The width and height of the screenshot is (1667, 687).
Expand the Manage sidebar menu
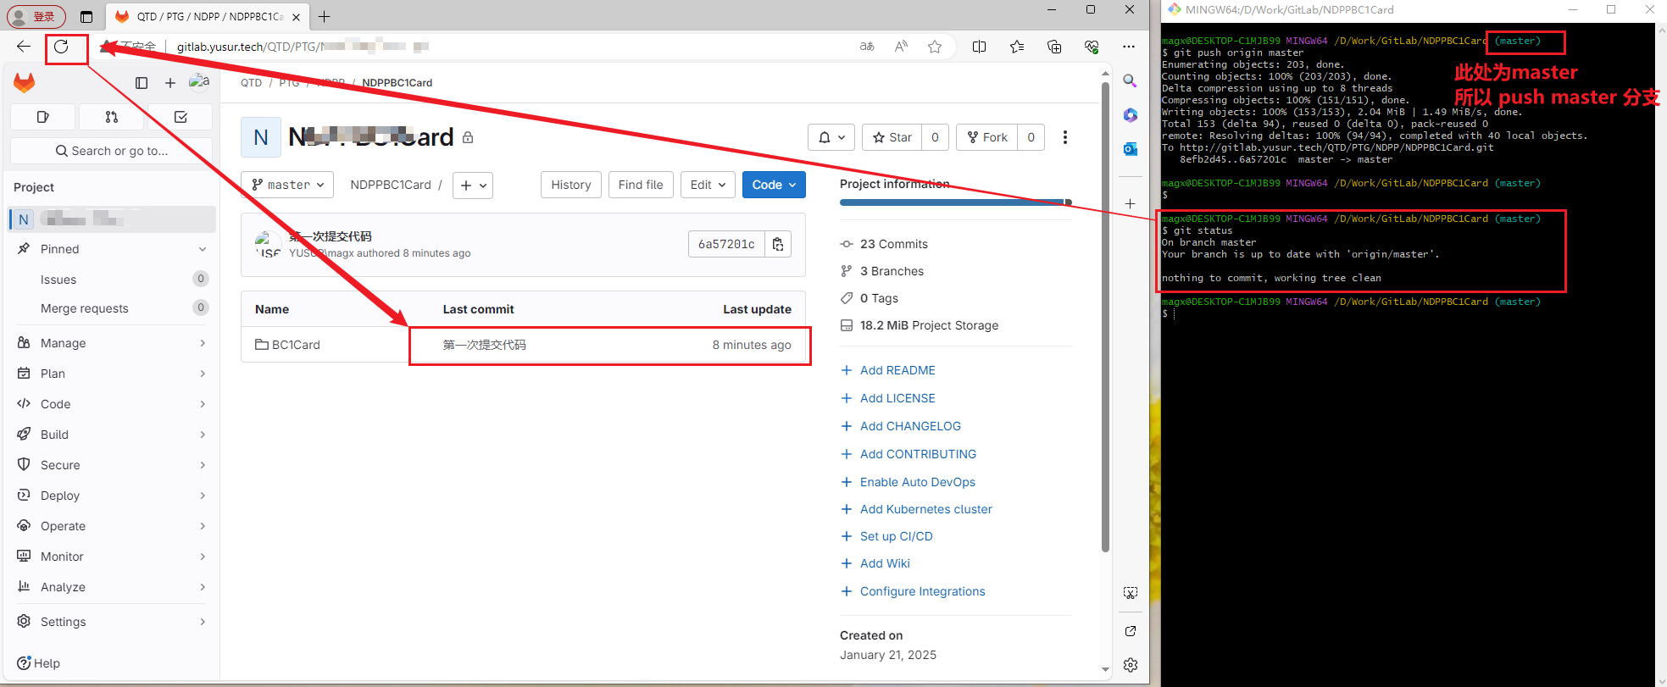tap(112, 343)
